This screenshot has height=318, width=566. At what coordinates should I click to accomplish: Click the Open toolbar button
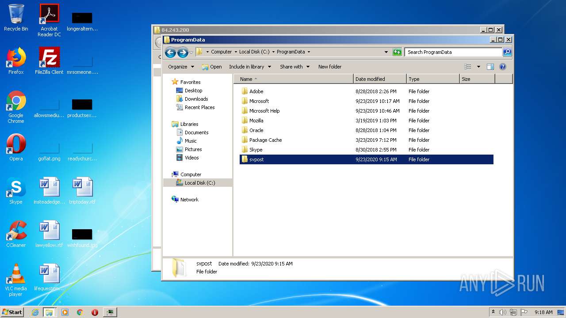pyautogui.click(x=212, y=67)
